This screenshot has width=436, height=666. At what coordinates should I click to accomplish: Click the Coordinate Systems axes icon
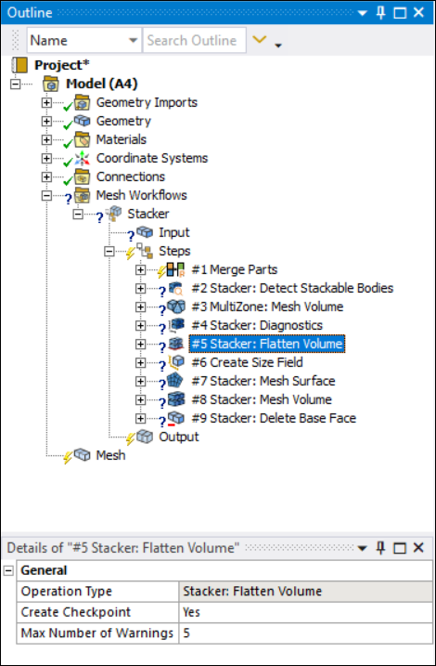click(83, 158)
